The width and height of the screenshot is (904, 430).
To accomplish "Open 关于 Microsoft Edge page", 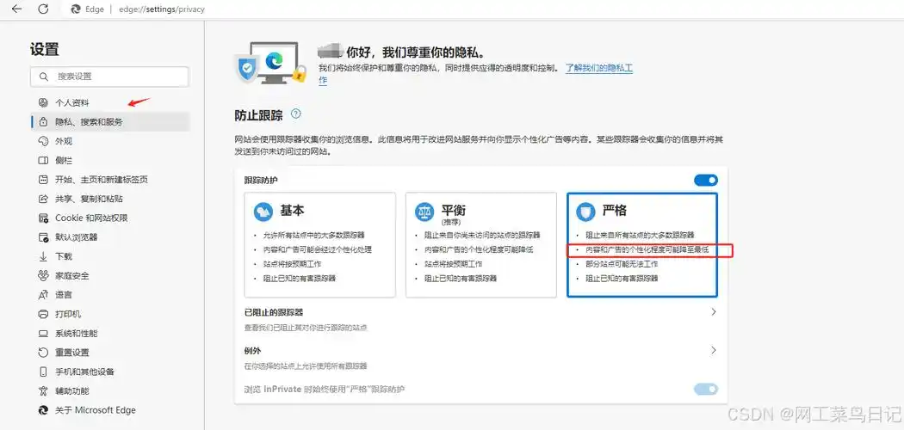I will 95,410.
